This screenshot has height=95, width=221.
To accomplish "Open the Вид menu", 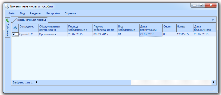I will click(22, 13).
